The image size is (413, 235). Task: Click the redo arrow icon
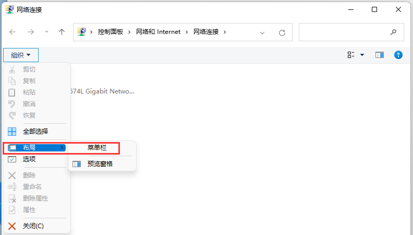[x=12, y=115]
